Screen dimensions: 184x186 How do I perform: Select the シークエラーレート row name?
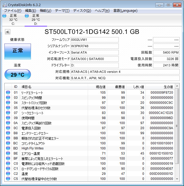pos(32,113)
